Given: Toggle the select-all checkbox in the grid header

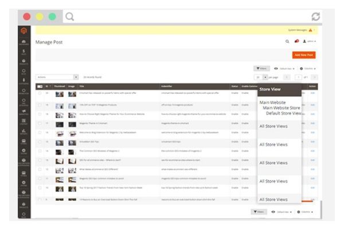Looking at the screenshot, I should 40,86.
